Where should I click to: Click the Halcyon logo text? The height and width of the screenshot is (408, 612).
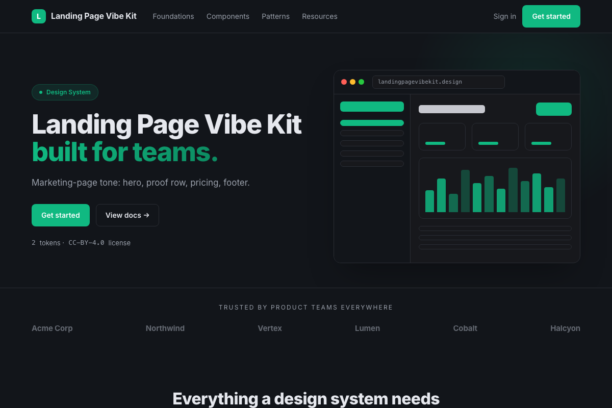coord(565,328)
